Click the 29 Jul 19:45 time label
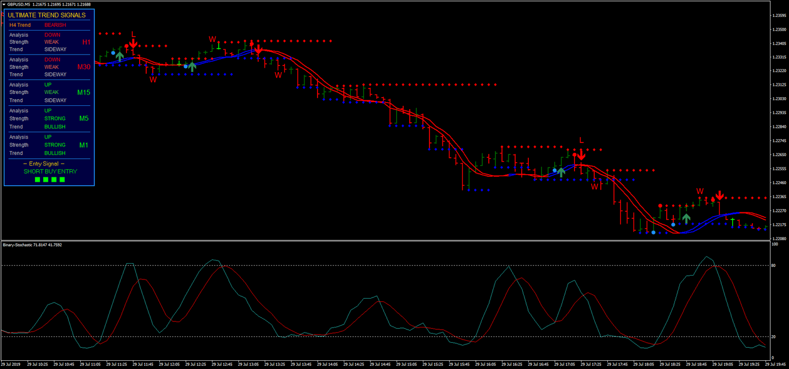Viewport: 789px width, 369px height. point(774,364)
